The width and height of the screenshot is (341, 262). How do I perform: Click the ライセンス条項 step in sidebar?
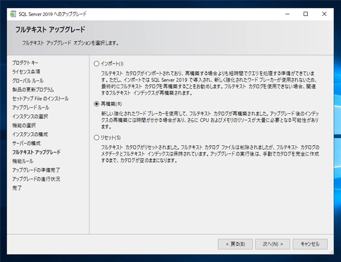click(26, 72)
